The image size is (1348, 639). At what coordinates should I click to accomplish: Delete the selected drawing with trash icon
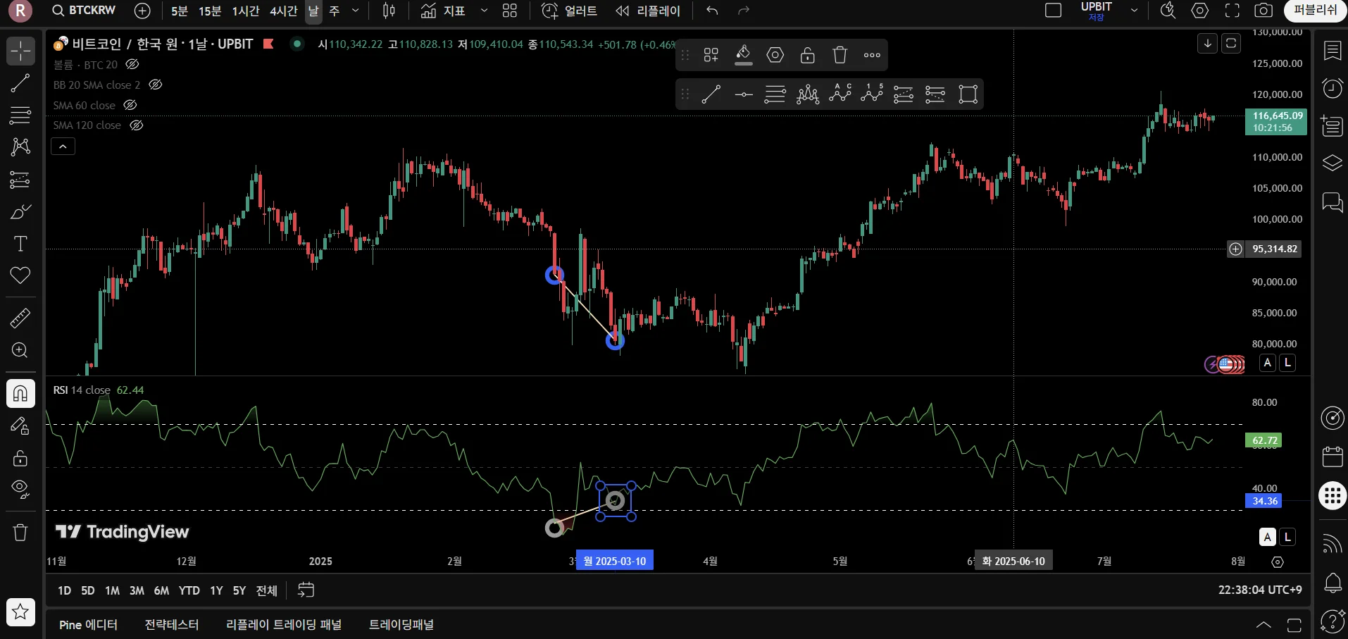point(840,55)
